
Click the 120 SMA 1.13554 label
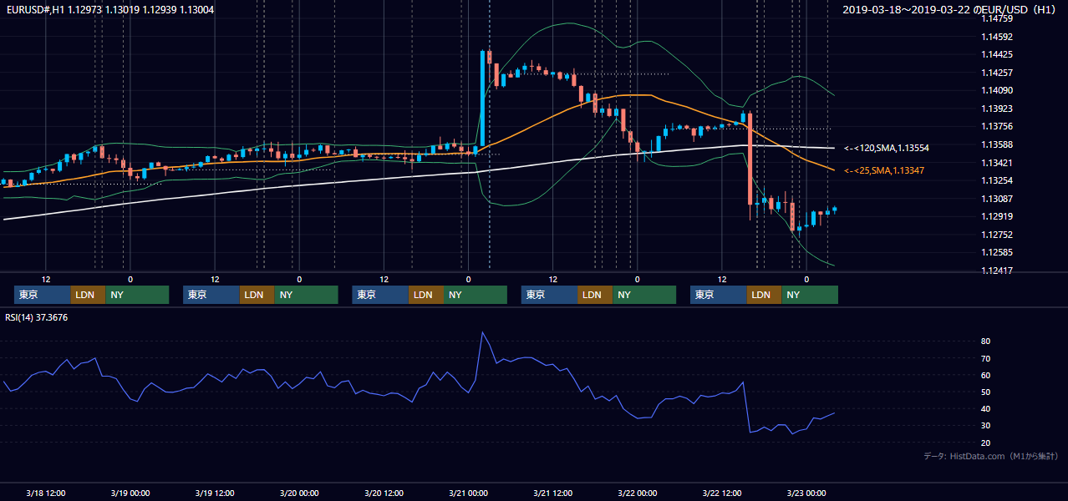(x=886, y=148)
